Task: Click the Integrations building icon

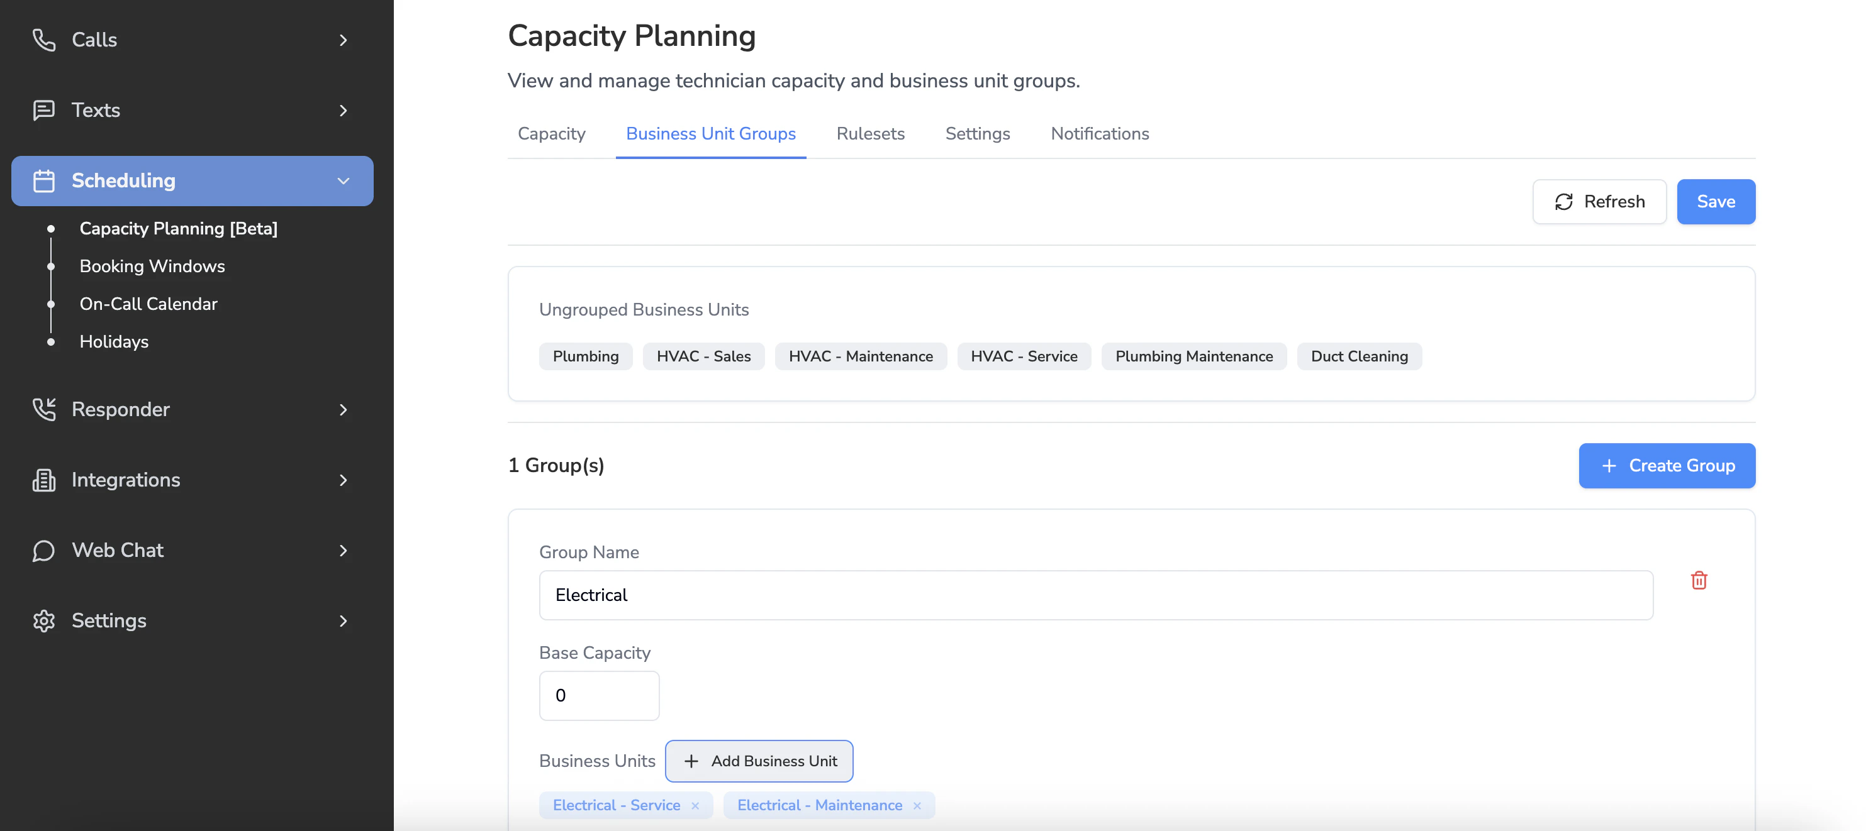Action: point(43,480)
